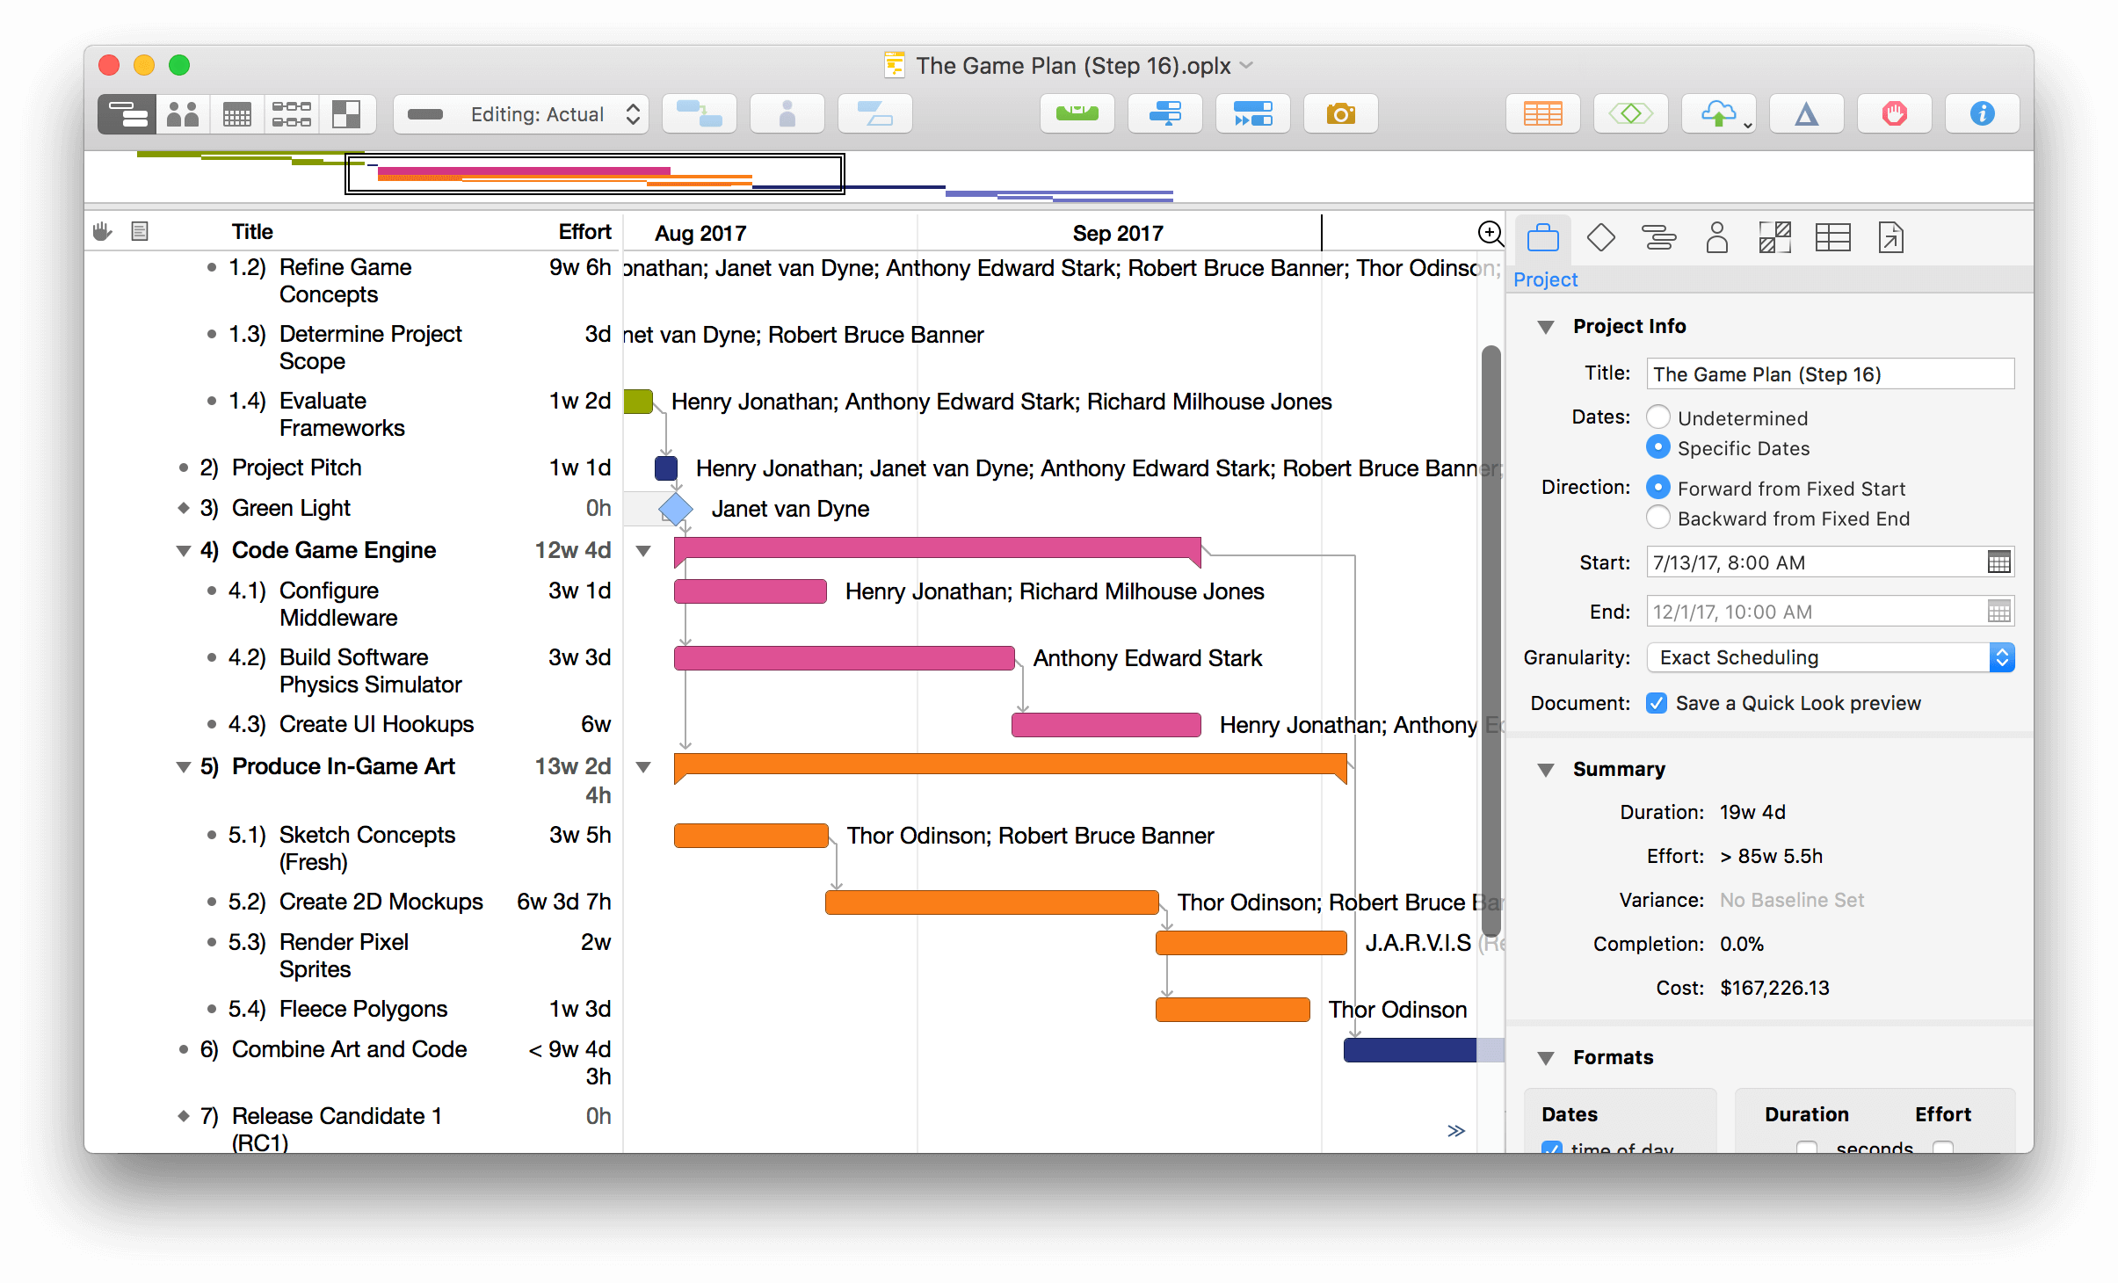Toggle Specific Dates radio button
Viewport: 2118px width, 1283px height.
point(1659,449)
